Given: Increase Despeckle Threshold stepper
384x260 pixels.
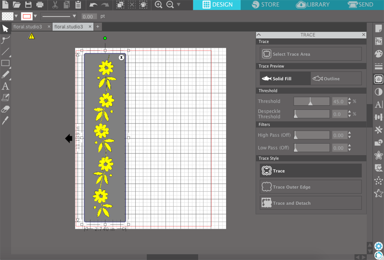Looking at the screenshot, I should point(349,112).
